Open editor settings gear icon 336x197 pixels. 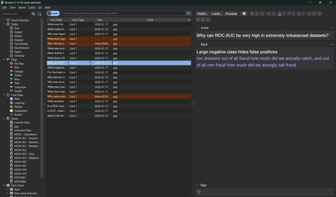click(244, 14)
